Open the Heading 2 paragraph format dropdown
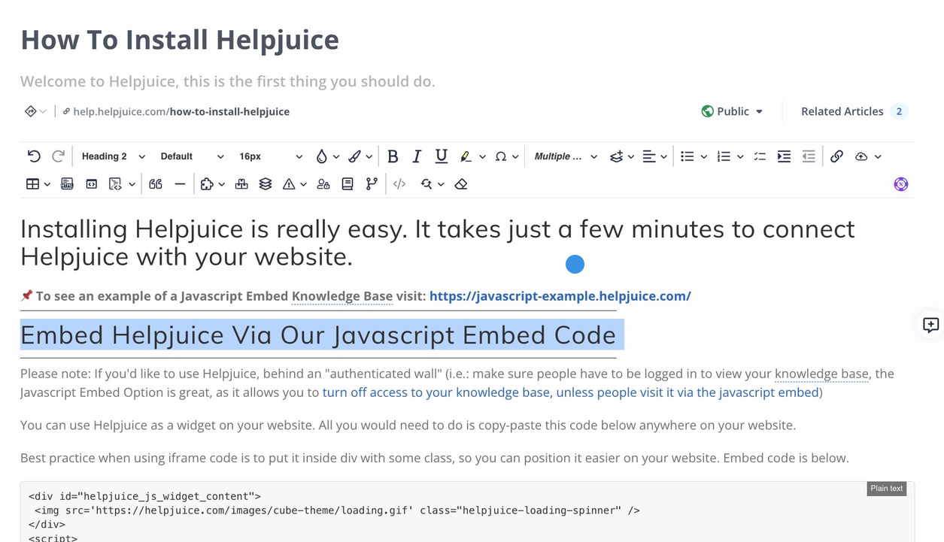 [x=113, y=156]
